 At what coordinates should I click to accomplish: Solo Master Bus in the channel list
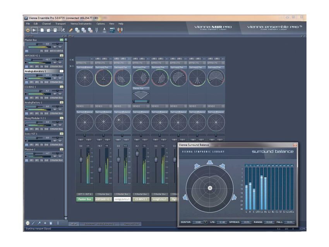[60, 47]
